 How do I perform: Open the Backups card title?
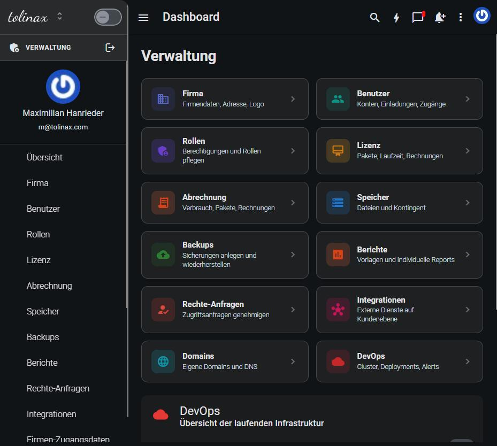pos(198,245)
